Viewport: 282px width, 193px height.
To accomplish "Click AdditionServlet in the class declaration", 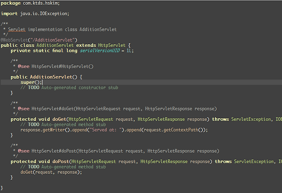I will (x=55, y=45).
